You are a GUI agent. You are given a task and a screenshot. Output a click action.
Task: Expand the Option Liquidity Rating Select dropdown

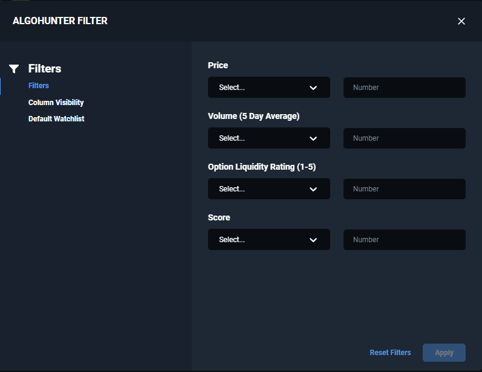pyautogui.click(x=269, y=189)
